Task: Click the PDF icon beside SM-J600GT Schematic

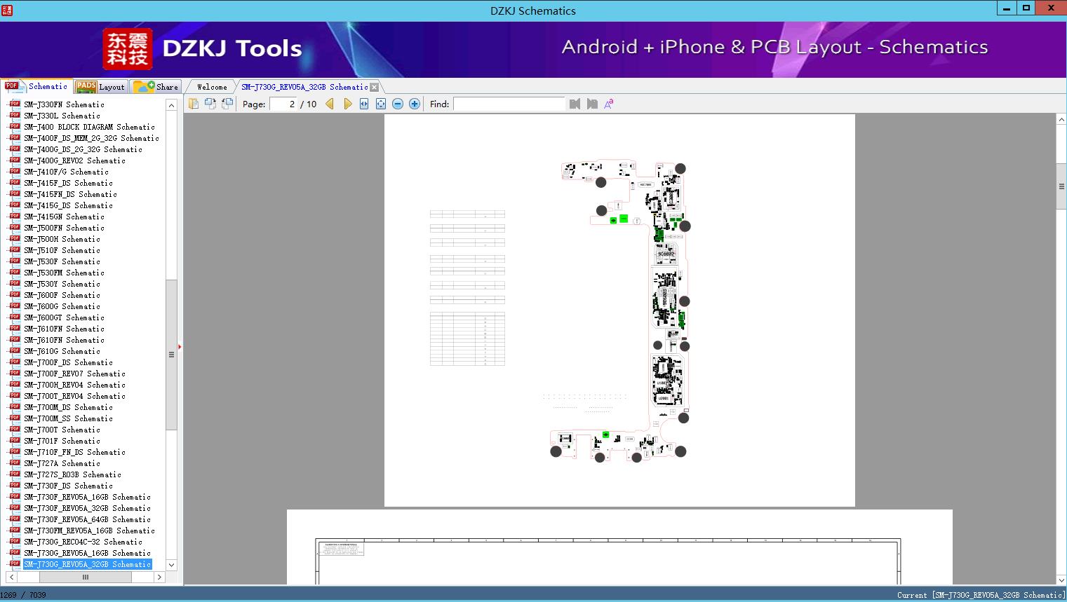Action: click(x=15, y=317)
